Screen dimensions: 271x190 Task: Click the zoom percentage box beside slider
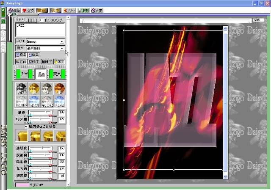click(258, 20)
